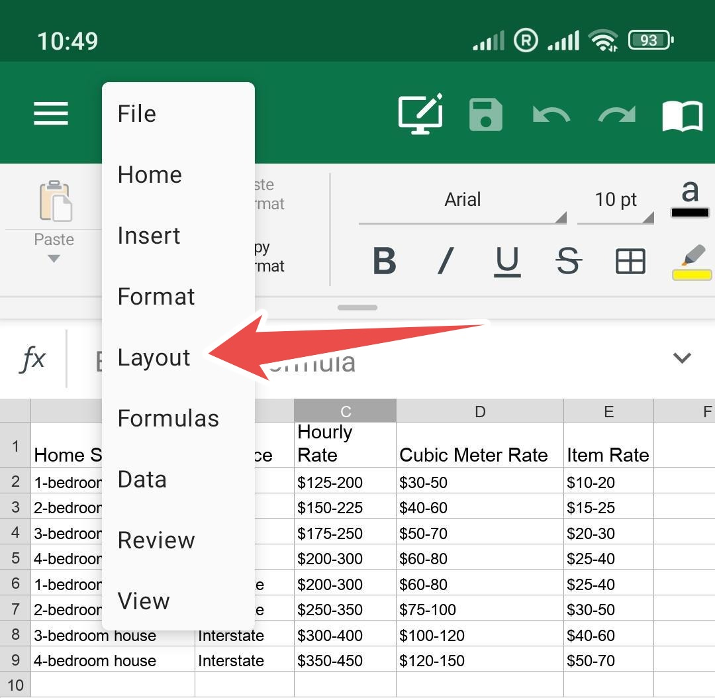Toggle bold formatting
715x698 pixels.
[x=384, y=261]
